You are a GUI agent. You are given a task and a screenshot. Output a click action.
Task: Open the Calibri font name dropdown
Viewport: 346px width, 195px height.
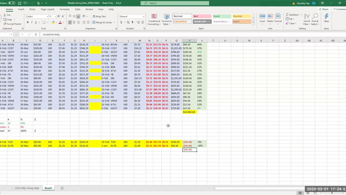coord(47,17)
